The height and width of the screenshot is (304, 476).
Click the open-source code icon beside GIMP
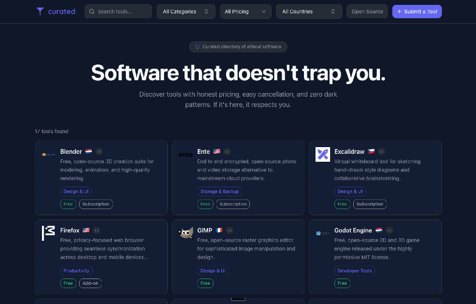(x=230, y=230)
